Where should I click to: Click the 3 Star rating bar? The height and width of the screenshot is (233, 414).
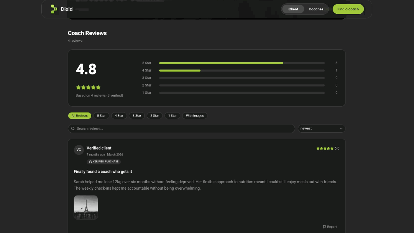tap(242, 78)
